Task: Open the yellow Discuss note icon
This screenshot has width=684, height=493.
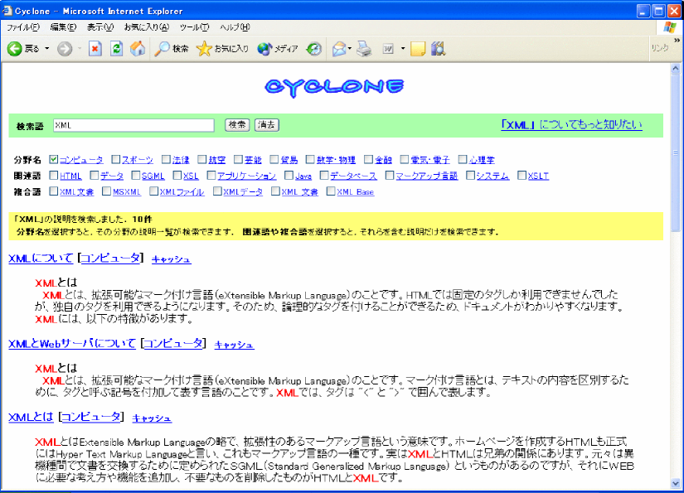Action: 418,49
